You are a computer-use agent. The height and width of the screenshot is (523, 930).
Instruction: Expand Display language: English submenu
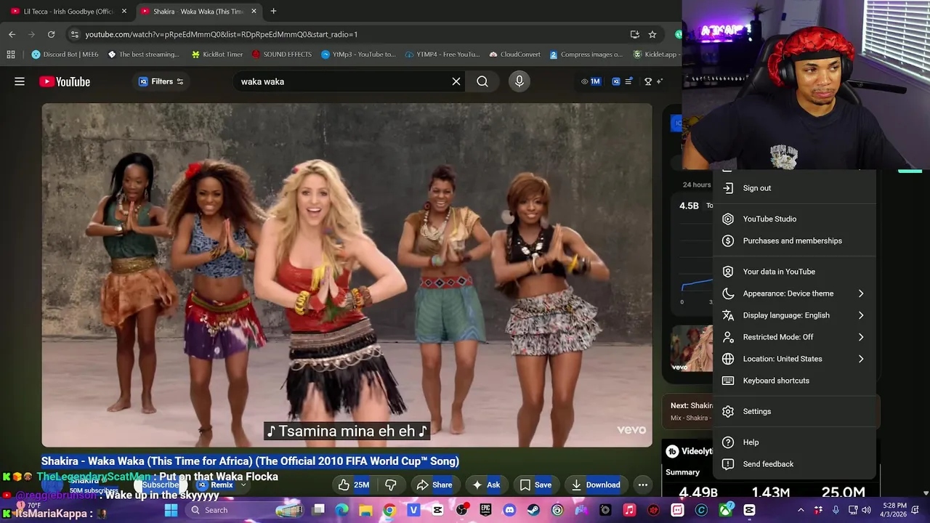point(794,315)
